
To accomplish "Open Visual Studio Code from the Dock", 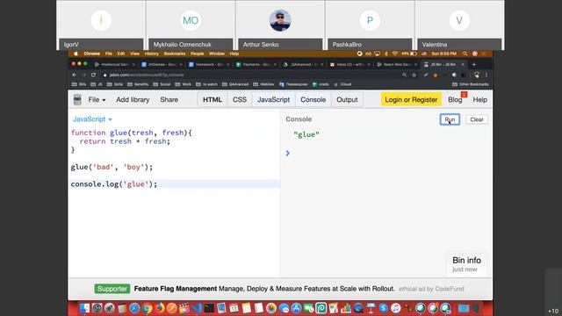I will tap(197, 308).
